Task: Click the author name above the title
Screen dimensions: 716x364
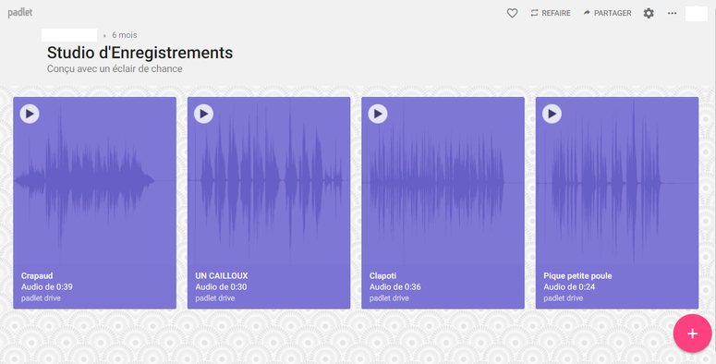Action: 69,35
